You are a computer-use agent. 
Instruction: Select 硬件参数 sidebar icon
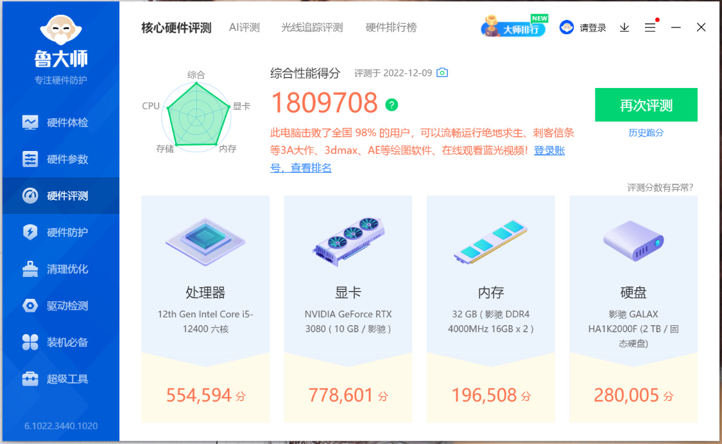(x=30, y=159)
